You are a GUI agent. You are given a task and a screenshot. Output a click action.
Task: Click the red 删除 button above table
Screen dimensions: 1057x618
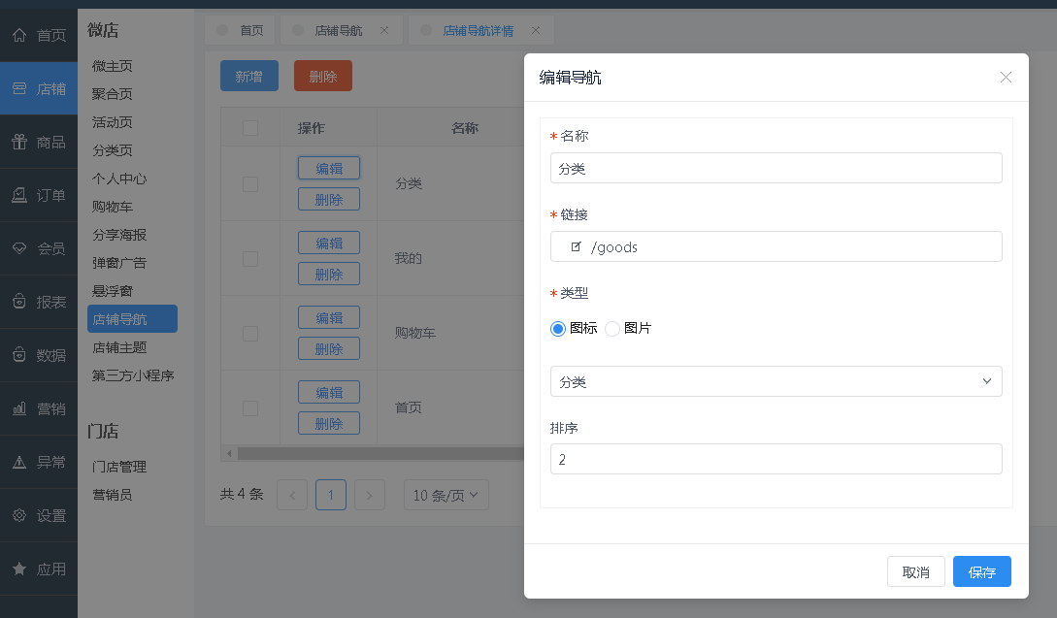click(x=323, y=76)
